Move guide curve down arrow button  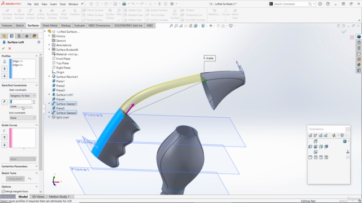[x=5, y=145]
